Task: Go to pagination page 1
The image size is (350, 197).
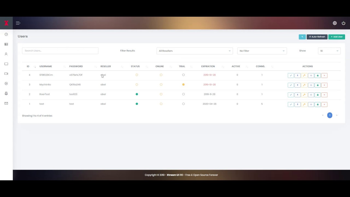Action: click(x=330, y=115)
